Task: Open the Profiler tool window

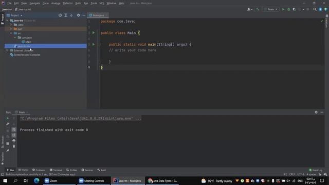Action: (72, 170)
